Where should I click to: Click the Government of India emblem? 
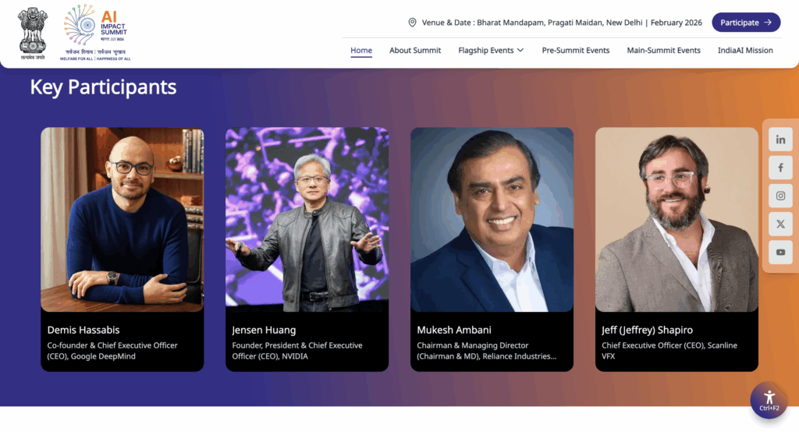[32, 33]
